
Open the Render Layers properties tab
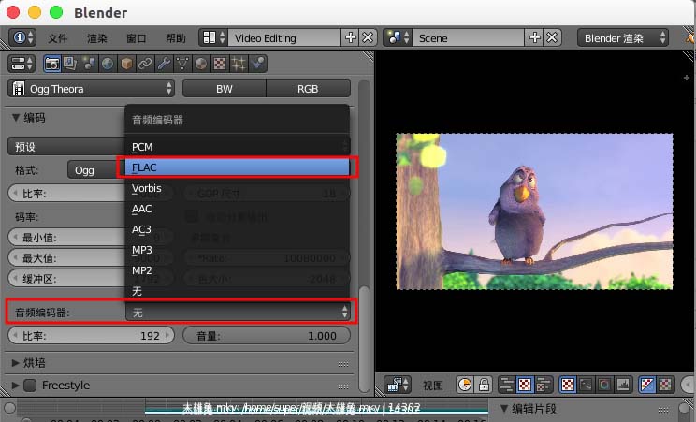[x=70, y=64]
